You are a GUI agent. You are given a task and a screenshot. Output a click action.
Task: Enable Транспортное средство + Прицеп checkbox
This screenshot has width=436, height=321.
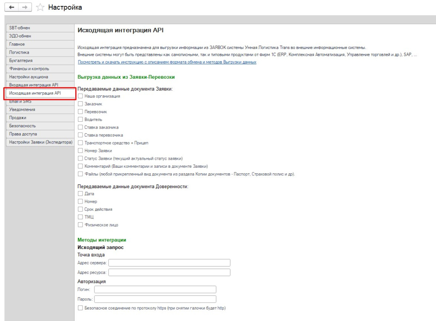tap(80, 143)
